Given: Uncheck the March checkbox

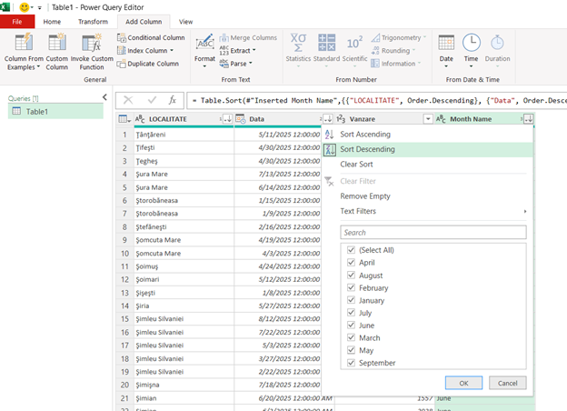Looking at the screenshot, I should click(351, 337).
